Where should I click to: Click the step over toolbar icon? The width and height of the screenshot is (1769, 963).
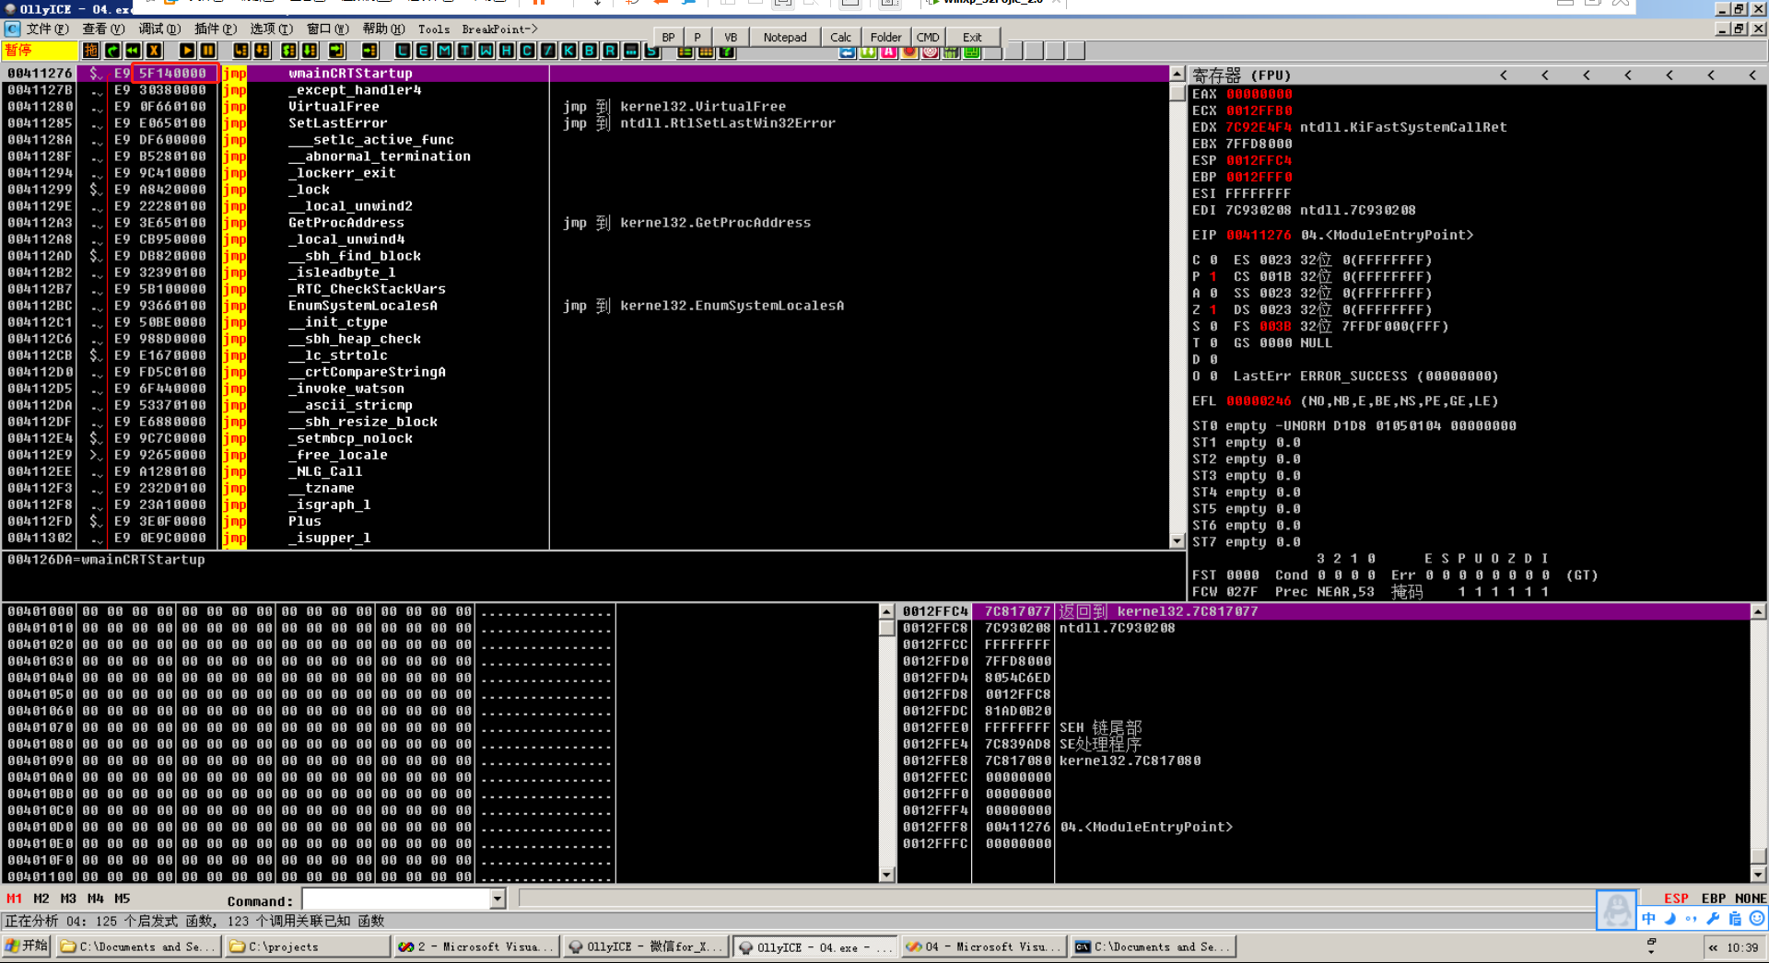(262, 51)
